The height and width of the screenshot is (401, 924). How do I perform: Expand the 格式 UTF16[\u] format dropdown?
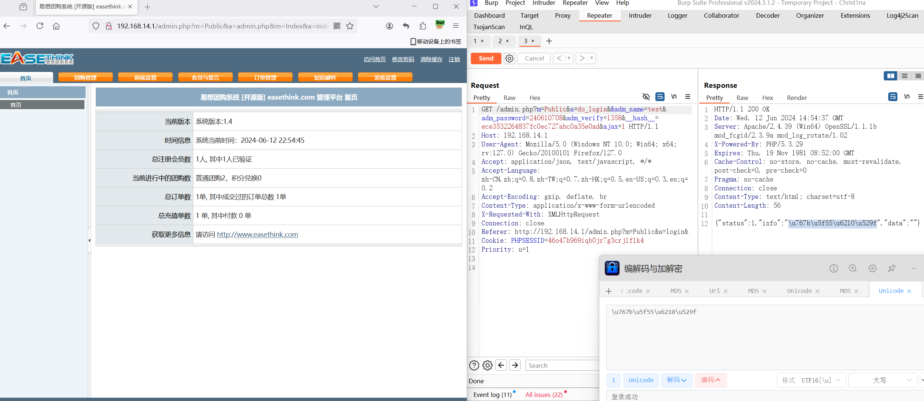point(811,380)
